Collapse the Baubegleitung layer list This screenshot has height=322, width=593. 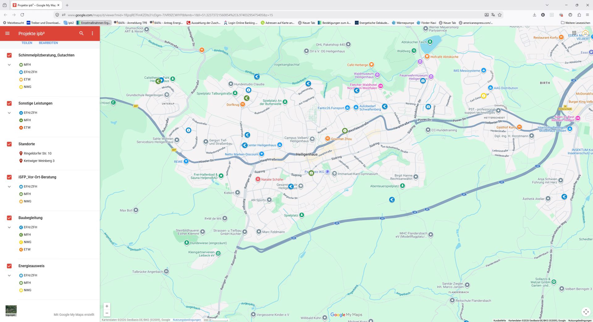[x=9, y=227]
